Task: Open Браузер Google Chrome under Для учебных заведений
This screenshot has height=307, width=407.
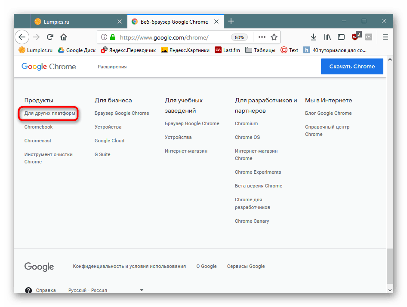Action: pos(192,123)
